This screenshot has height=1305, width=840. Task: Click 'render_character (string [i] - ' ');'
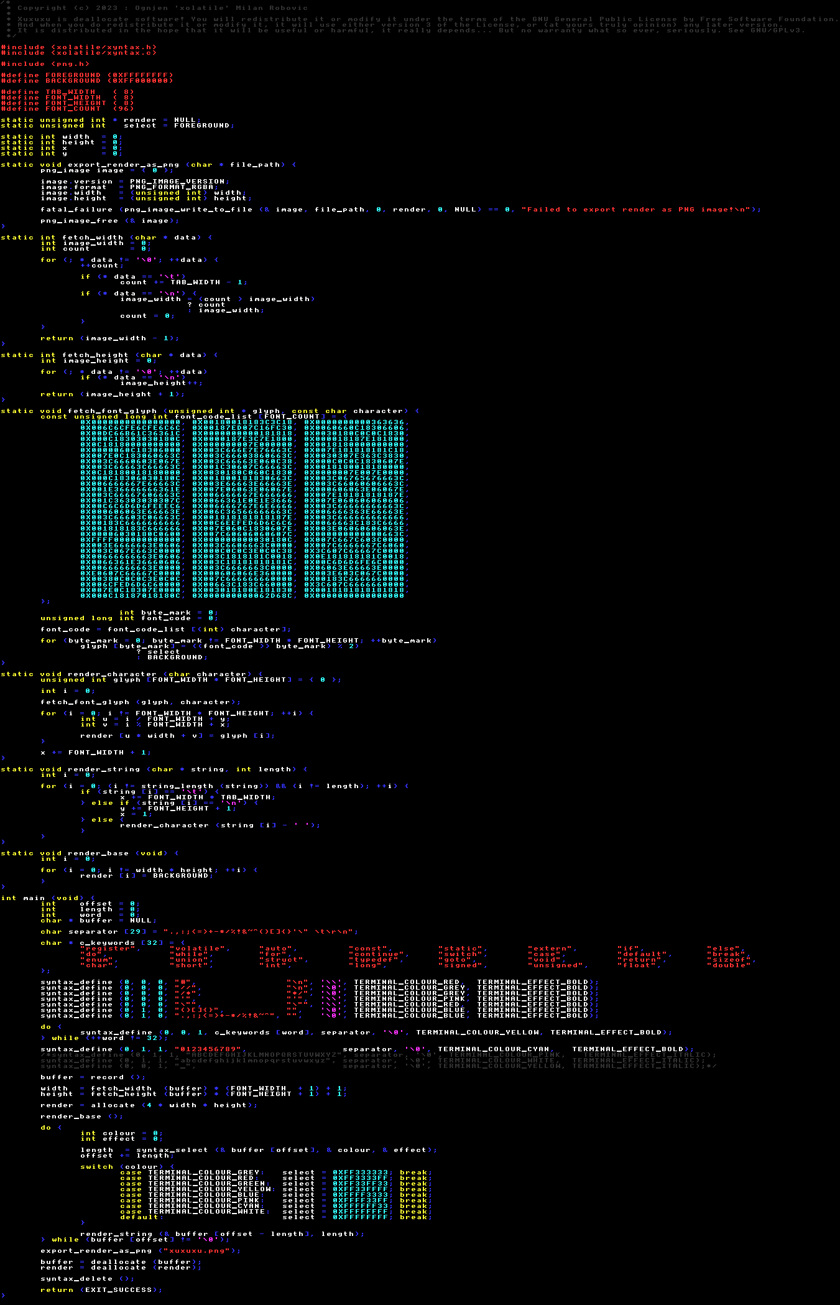pos(221,825)
